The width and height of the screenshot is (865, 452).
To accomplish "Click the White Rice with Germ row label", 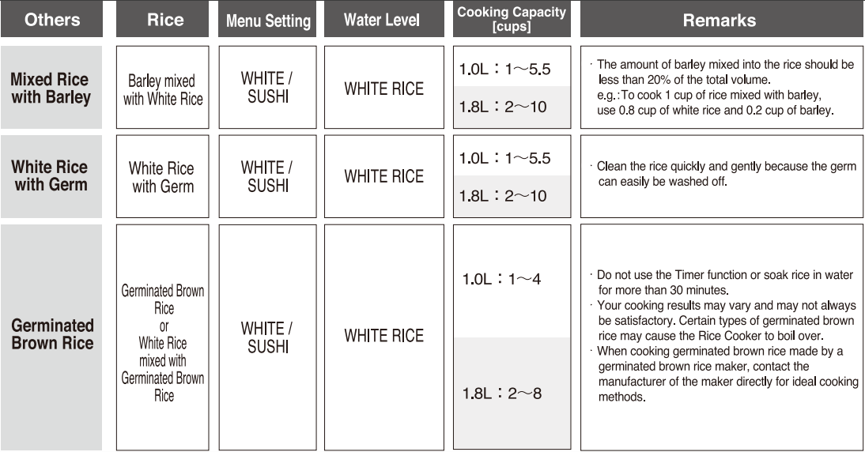I will [51, 175].
